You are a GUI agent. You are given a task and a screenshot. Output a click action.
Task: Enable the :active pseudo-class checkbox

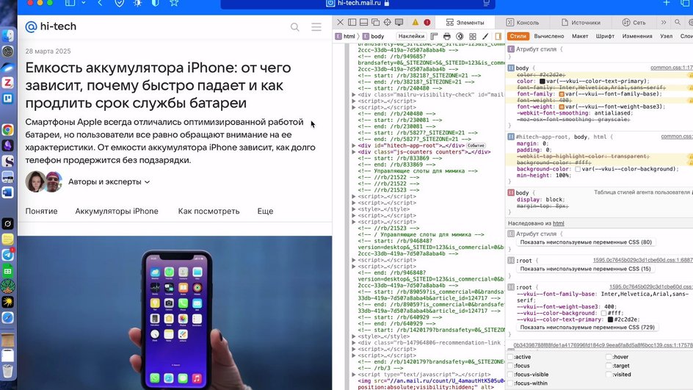click(510, 357)
